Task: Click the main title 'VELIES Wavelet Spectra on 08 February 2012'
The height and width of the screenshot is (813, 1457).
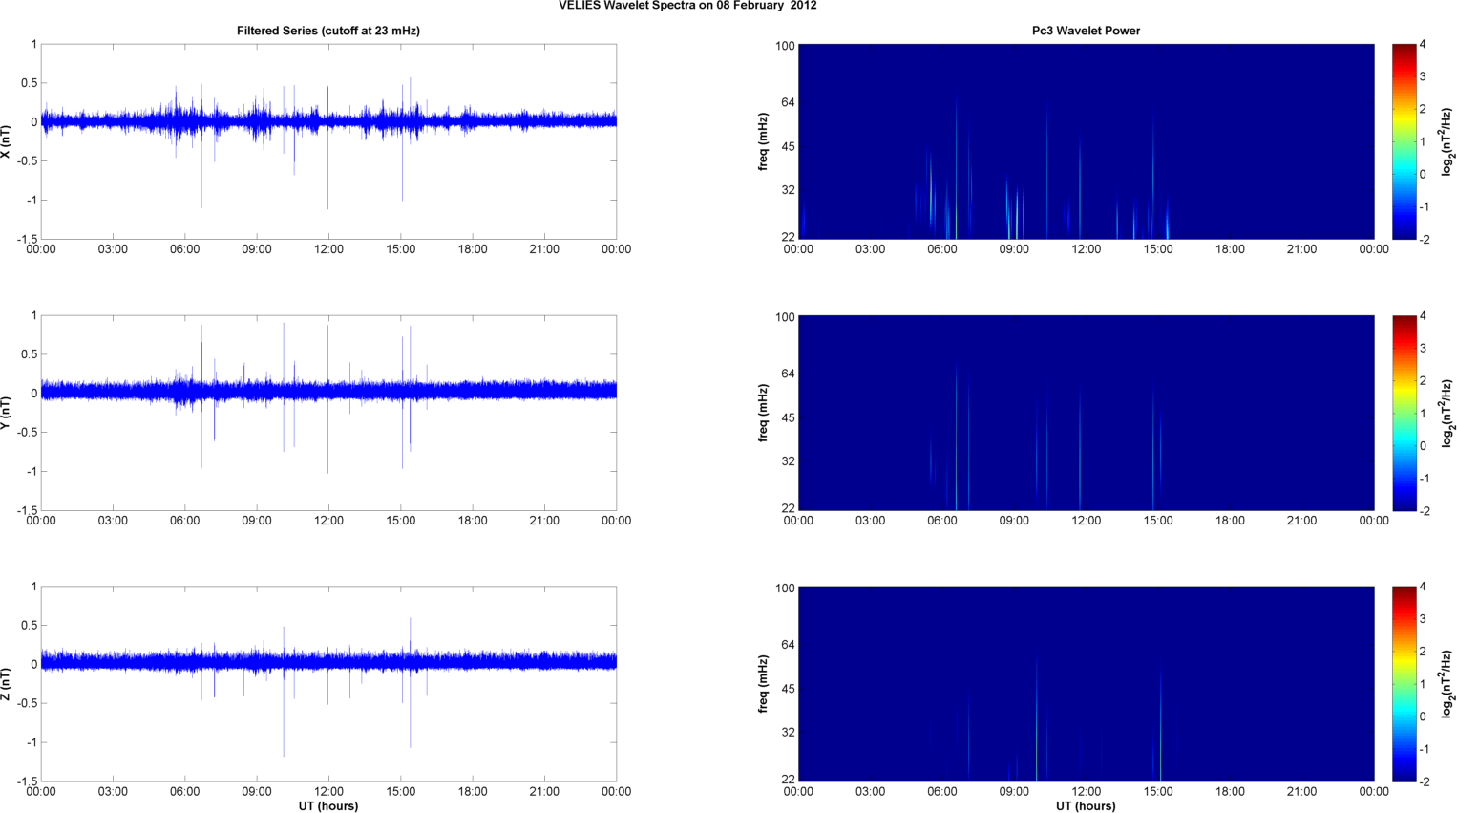Action: [687, 6]
